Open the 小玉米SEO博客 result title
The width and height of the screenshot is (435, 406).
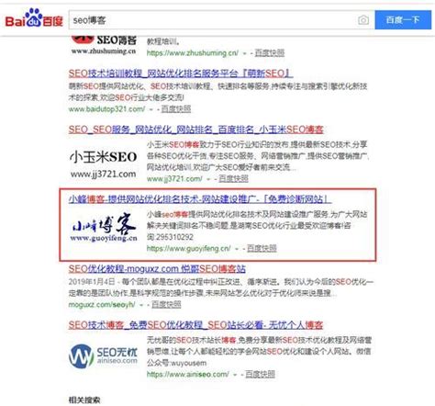click(195, 130)
